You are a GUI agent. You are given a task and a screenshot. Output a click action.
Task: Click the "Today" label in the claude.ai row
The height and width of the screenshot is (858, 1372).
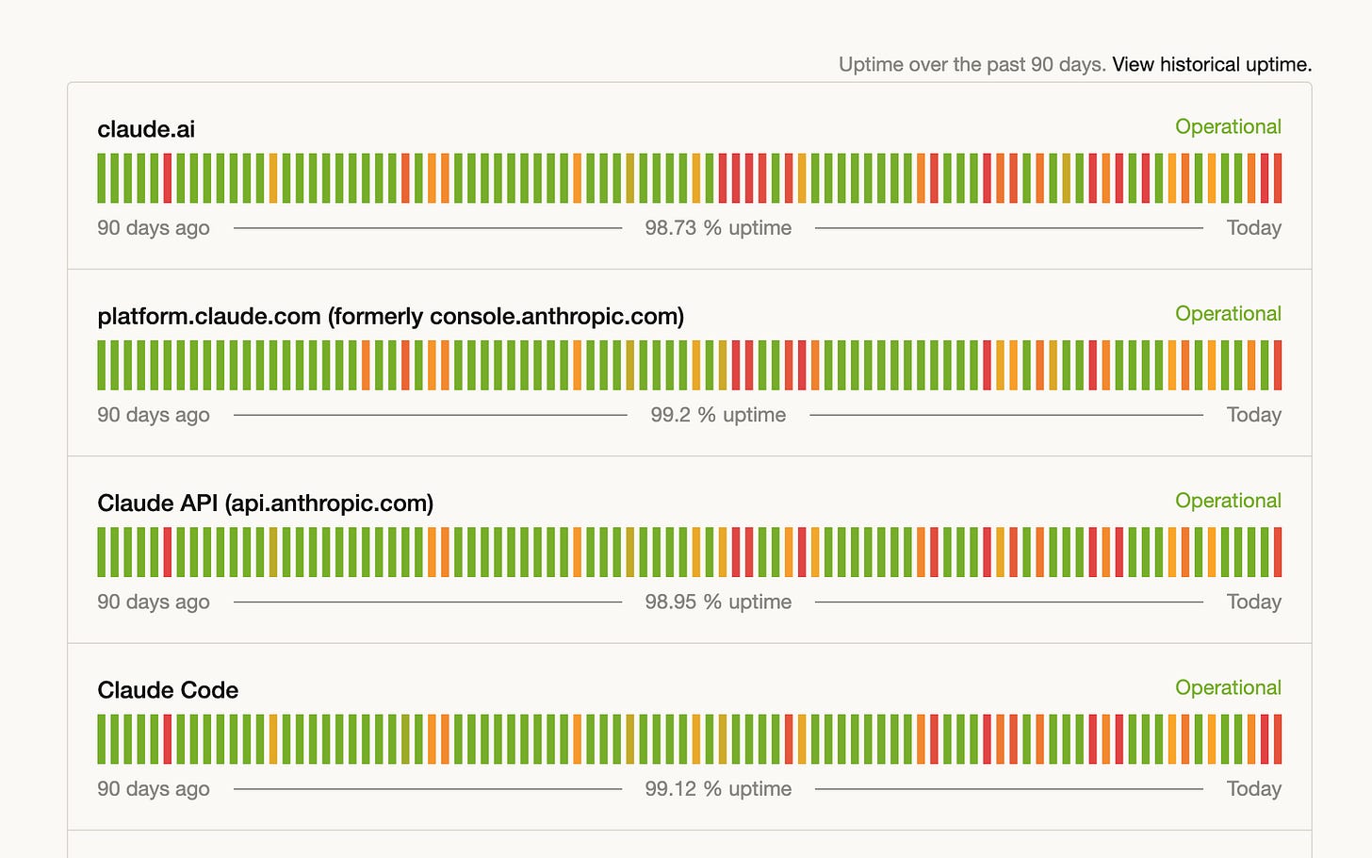1254,228
